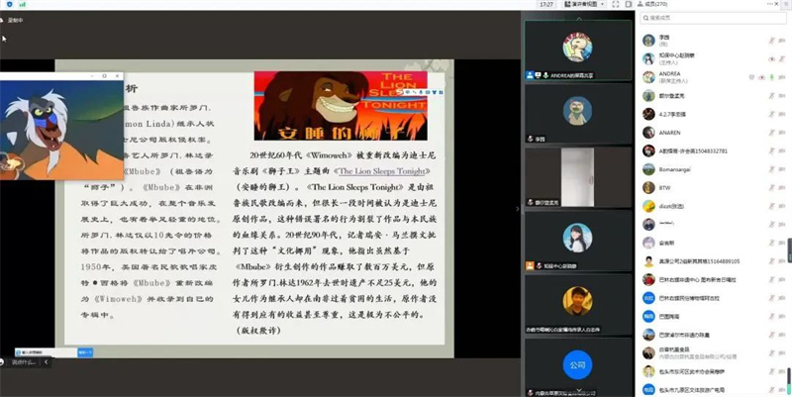Click the recording indicator in the top-left
792x397 pixels.
coord(12,20)
